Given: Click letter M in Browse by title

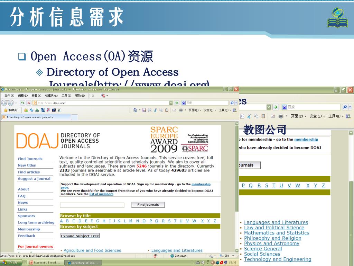Looking at the screenshot, I should tap(131, 221).
